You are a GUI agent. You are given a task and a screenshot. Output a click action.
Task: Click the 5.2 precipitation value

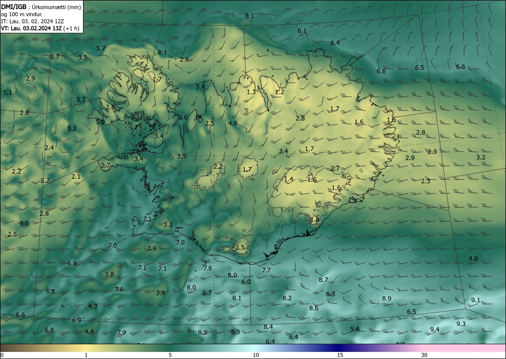(x=72, y=129)
